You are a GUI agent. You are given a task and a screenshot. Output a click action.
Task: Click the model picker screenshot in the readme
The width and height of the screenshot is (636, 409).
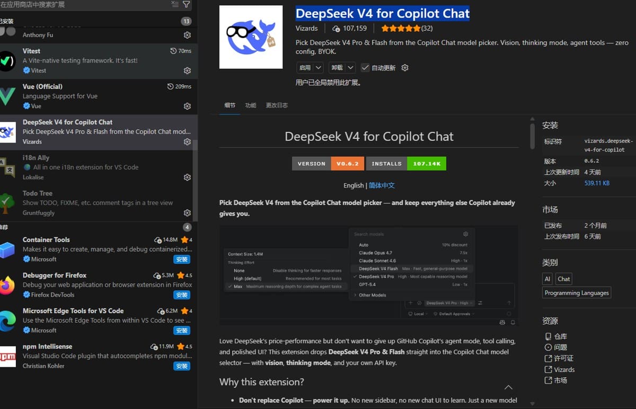[368, 275]
